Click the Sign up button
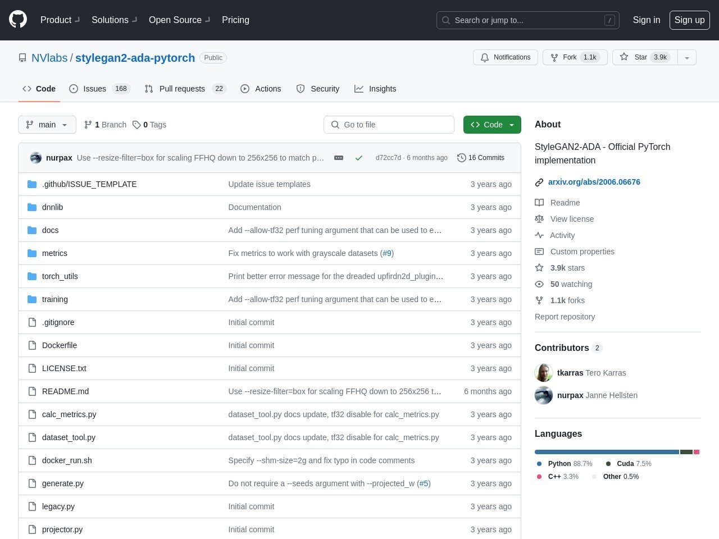Image resolution: width=719 pixels, height=539 pixels. coord(689,20)
